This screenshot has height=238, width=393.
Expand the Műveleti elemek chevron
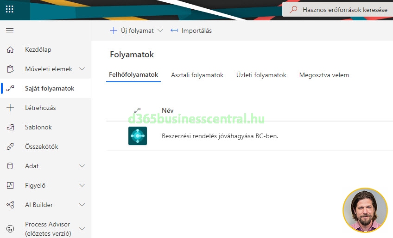click(82, 69)
